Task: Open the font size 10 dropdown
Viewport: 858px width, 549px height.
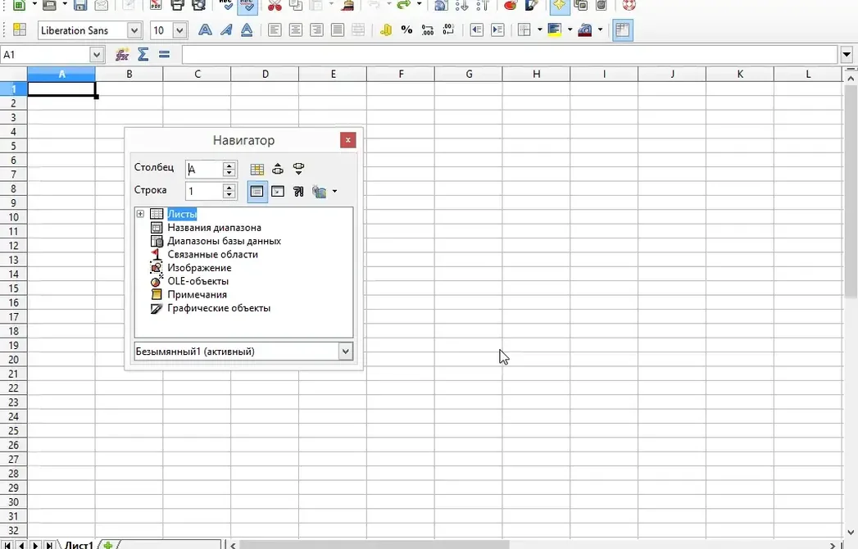Action: 179,30
